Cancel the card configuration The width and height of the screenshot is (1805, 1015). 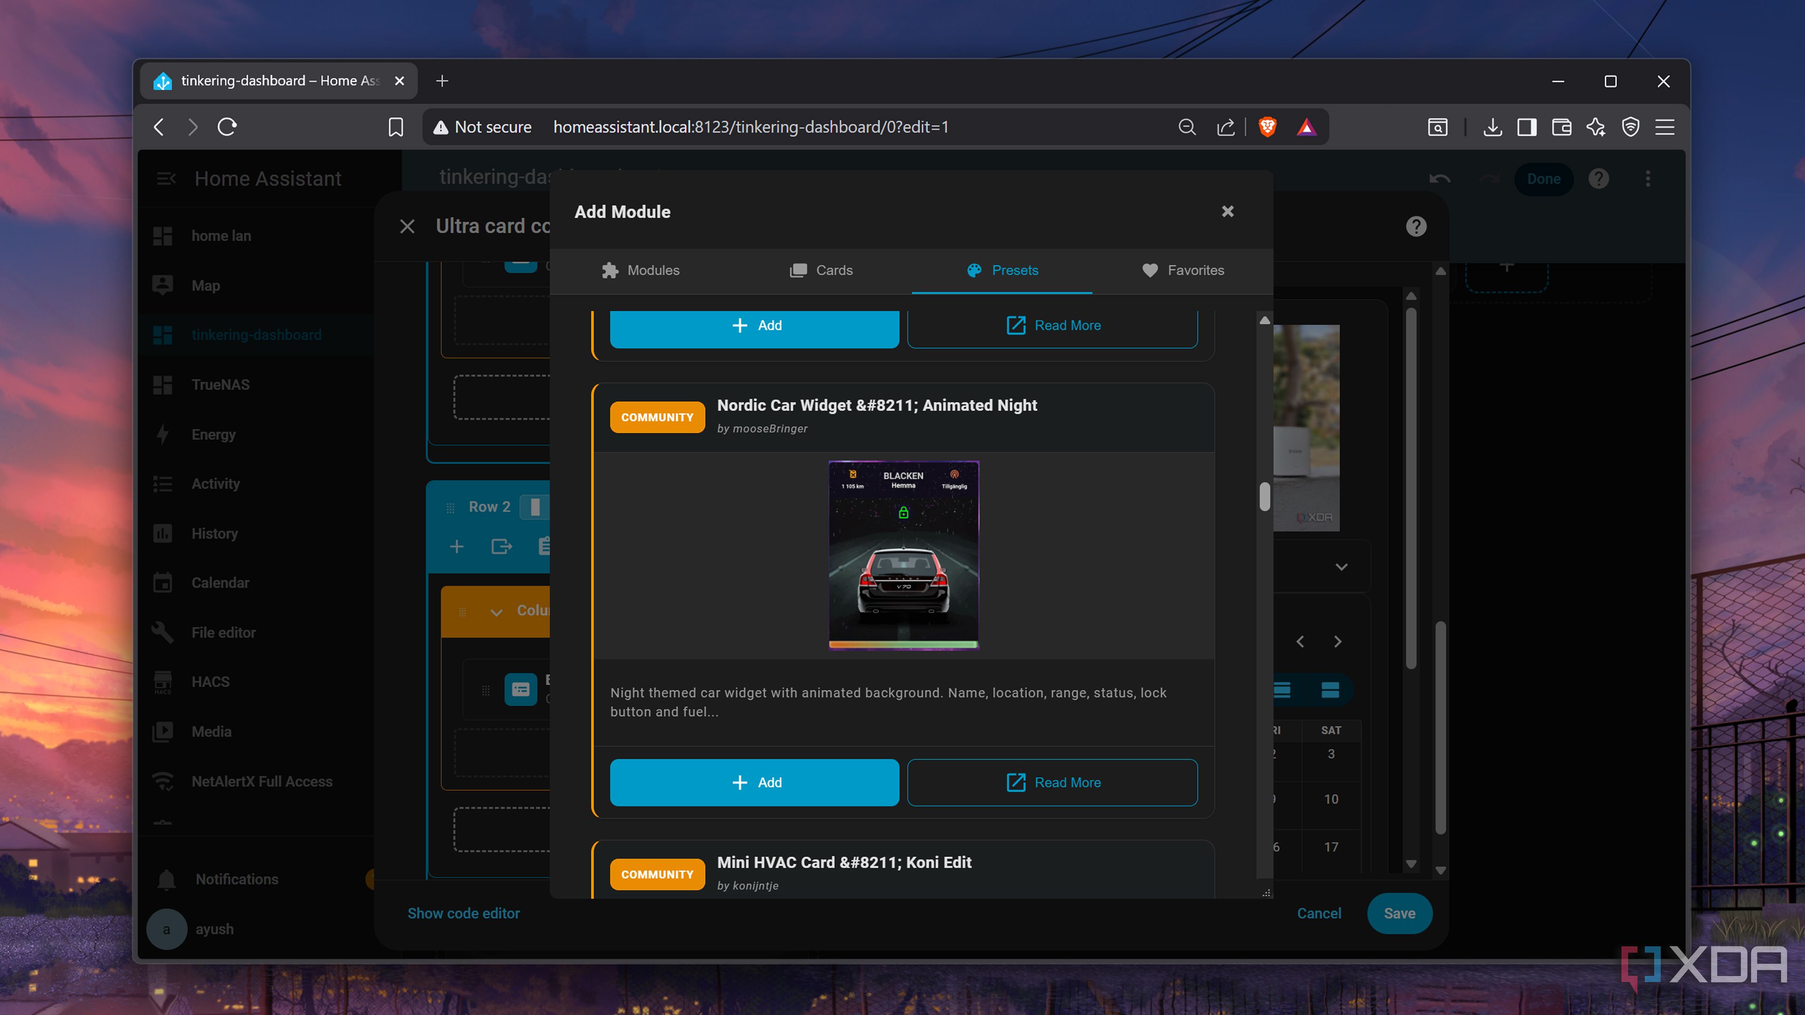click(x=1318, y=913)
